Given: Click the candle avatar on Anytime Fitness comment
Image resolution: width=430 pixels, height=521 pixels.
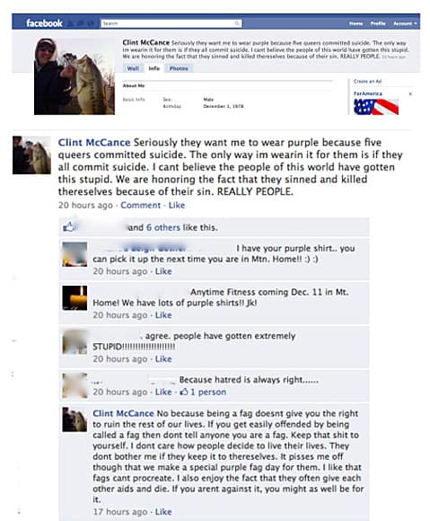Looking at the screenshot, I should tap(75, 298).
